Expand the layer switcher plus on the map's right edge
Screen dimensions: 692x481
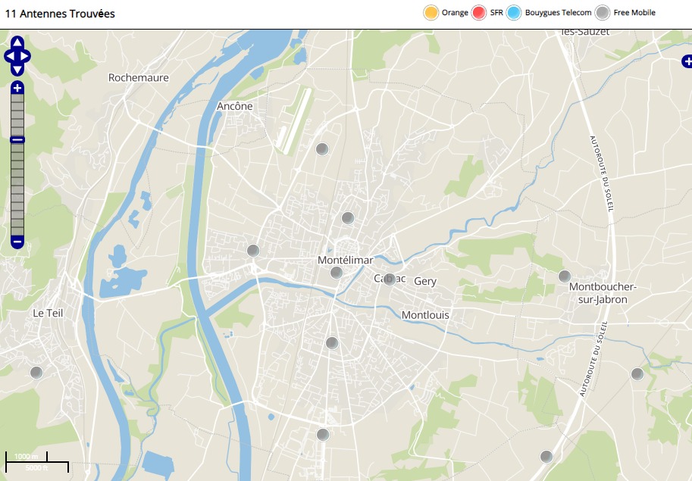coord(687,61)
